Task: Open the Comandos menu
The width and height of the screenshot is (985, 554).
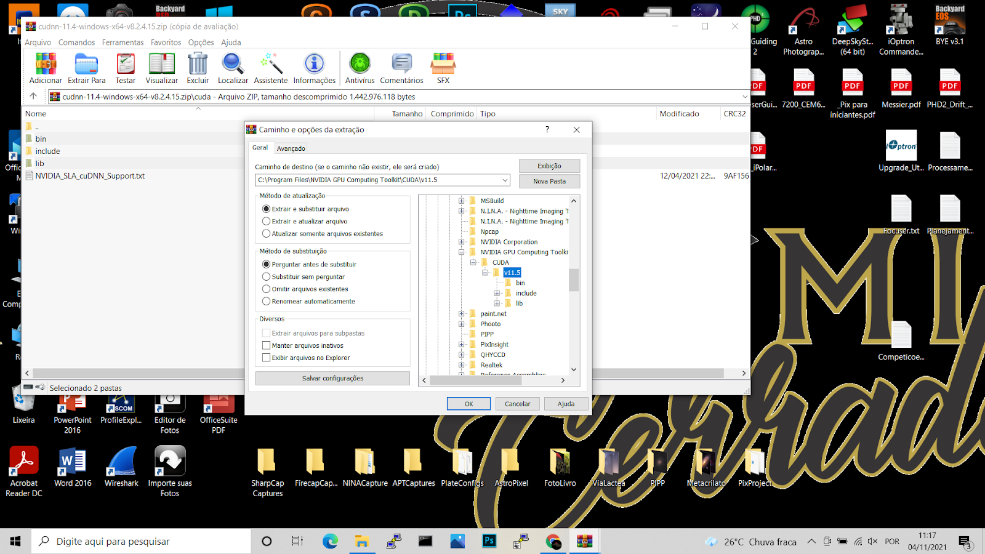Action: coord(76,42)
